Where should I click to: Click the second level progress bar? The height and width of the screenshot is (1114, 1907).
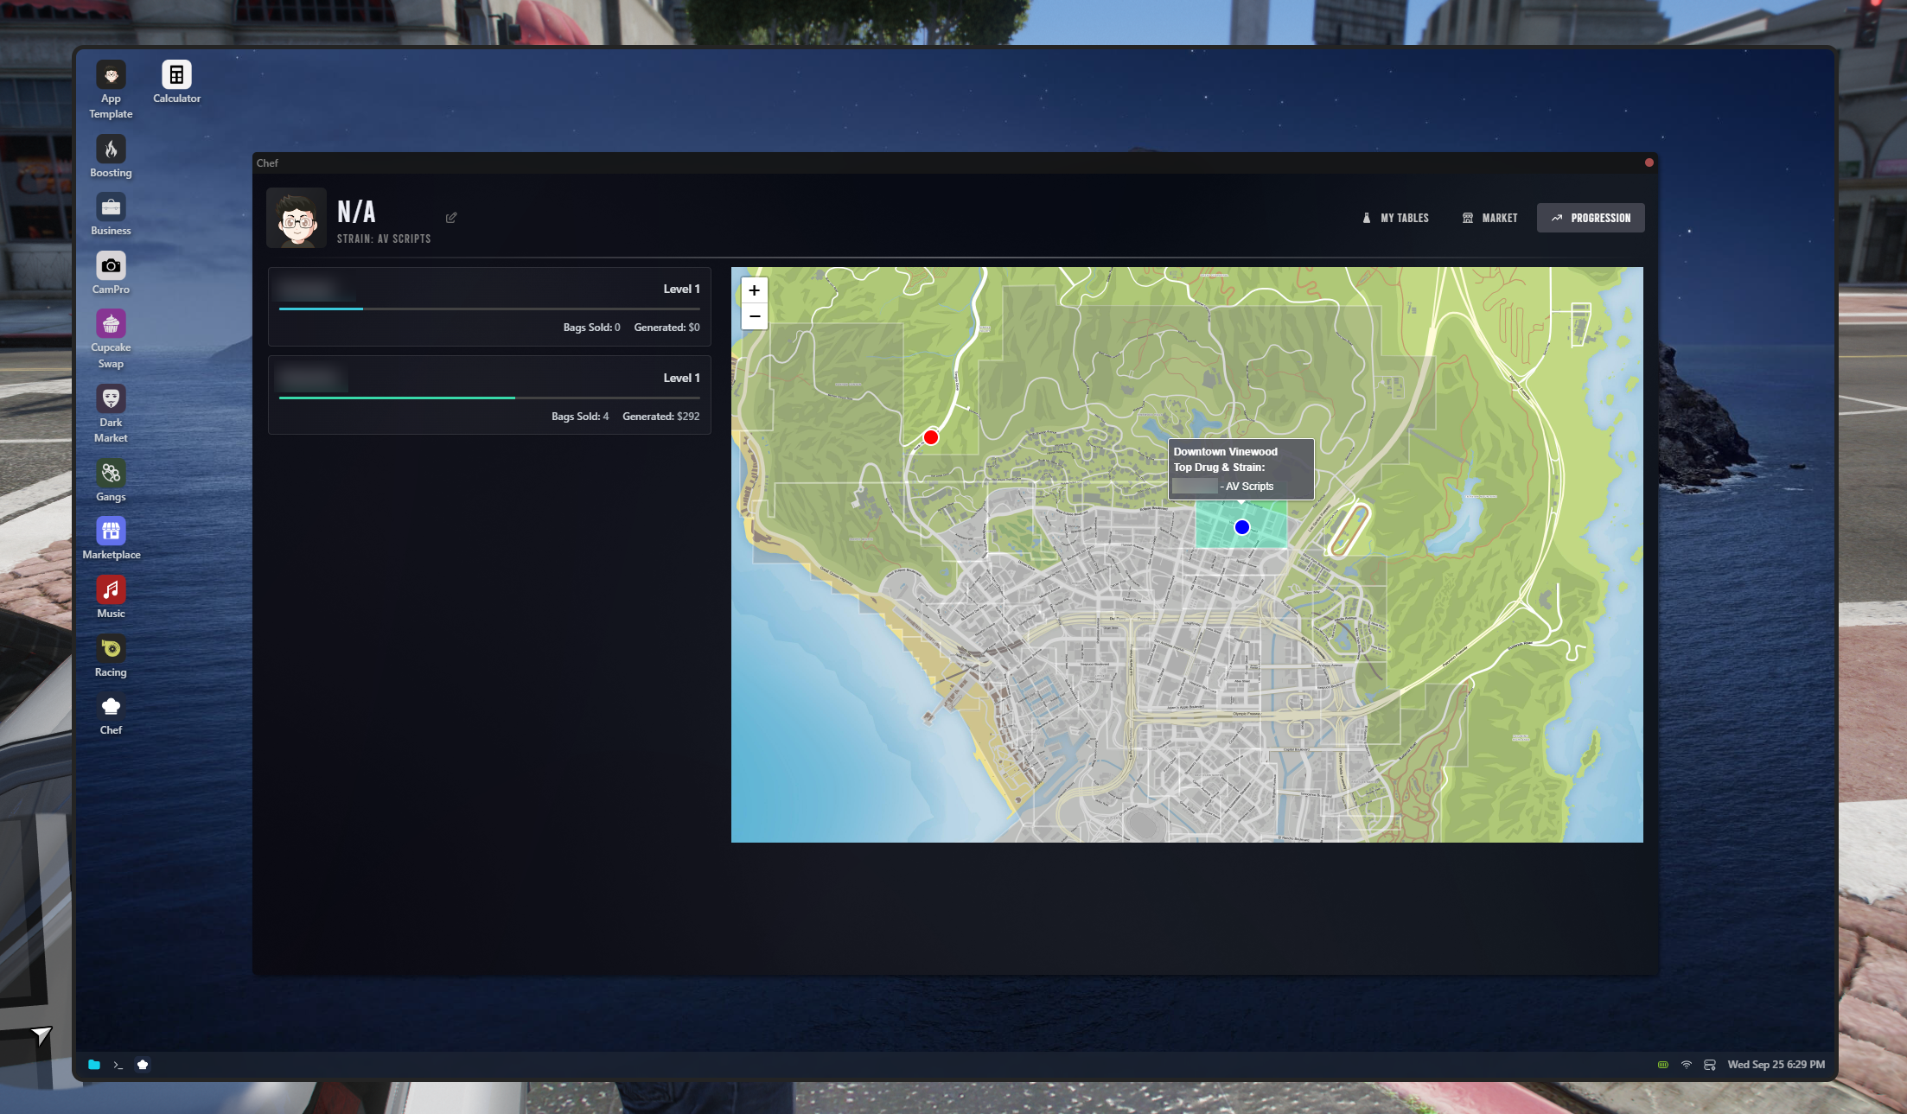point(489,398)
